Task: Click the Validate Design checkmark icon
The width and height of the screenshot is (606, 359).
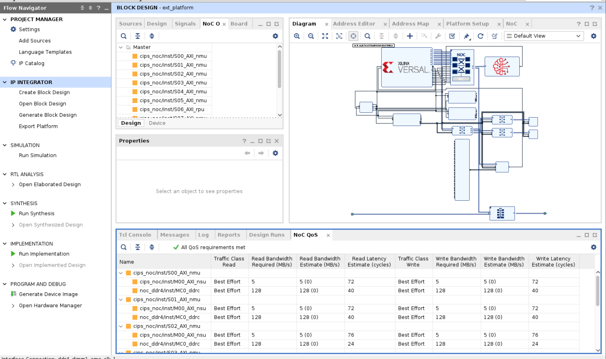Action: point(452,36)
